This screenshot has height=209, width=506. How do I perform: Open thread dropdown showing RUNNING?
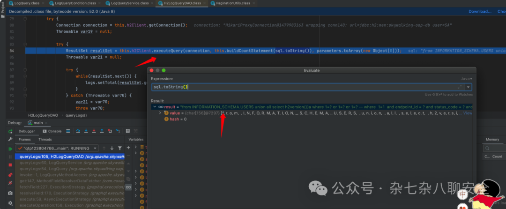tap(57, 149)
